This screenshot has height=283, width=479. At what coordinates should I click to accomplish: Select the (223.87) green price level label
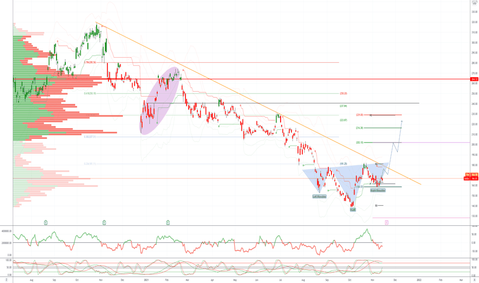[x=343, y=120]
